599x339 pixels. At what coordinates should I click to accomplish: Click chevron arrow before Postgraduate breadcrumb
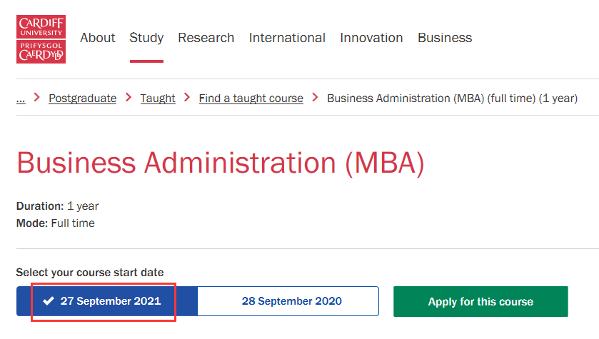pyautogui.click(x=36, y=97)
